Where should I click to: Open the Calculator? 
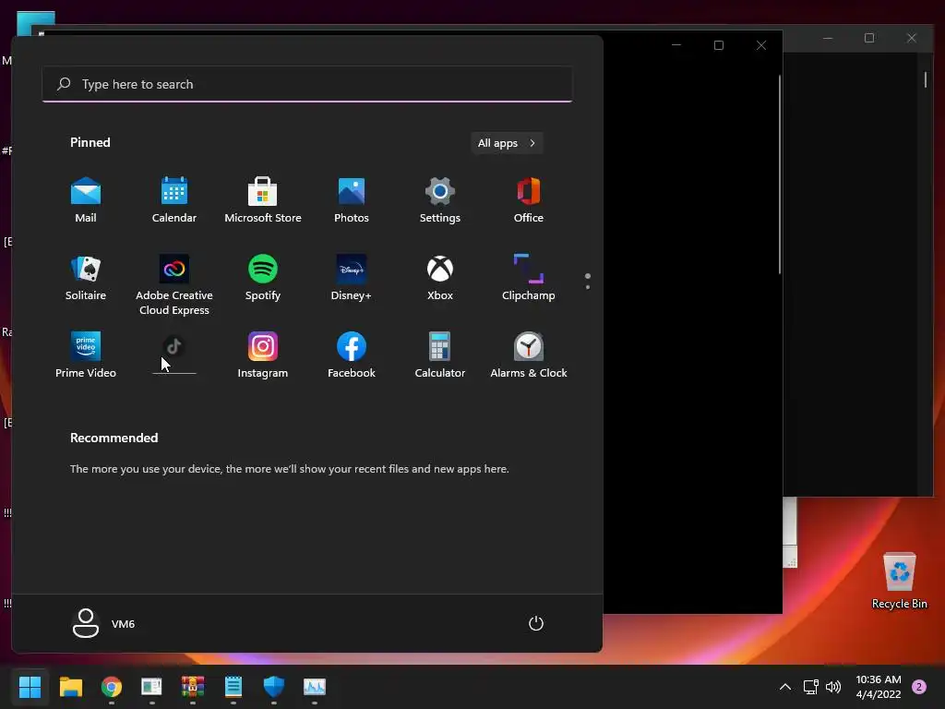pyautogui.click(x=440, y=355)
